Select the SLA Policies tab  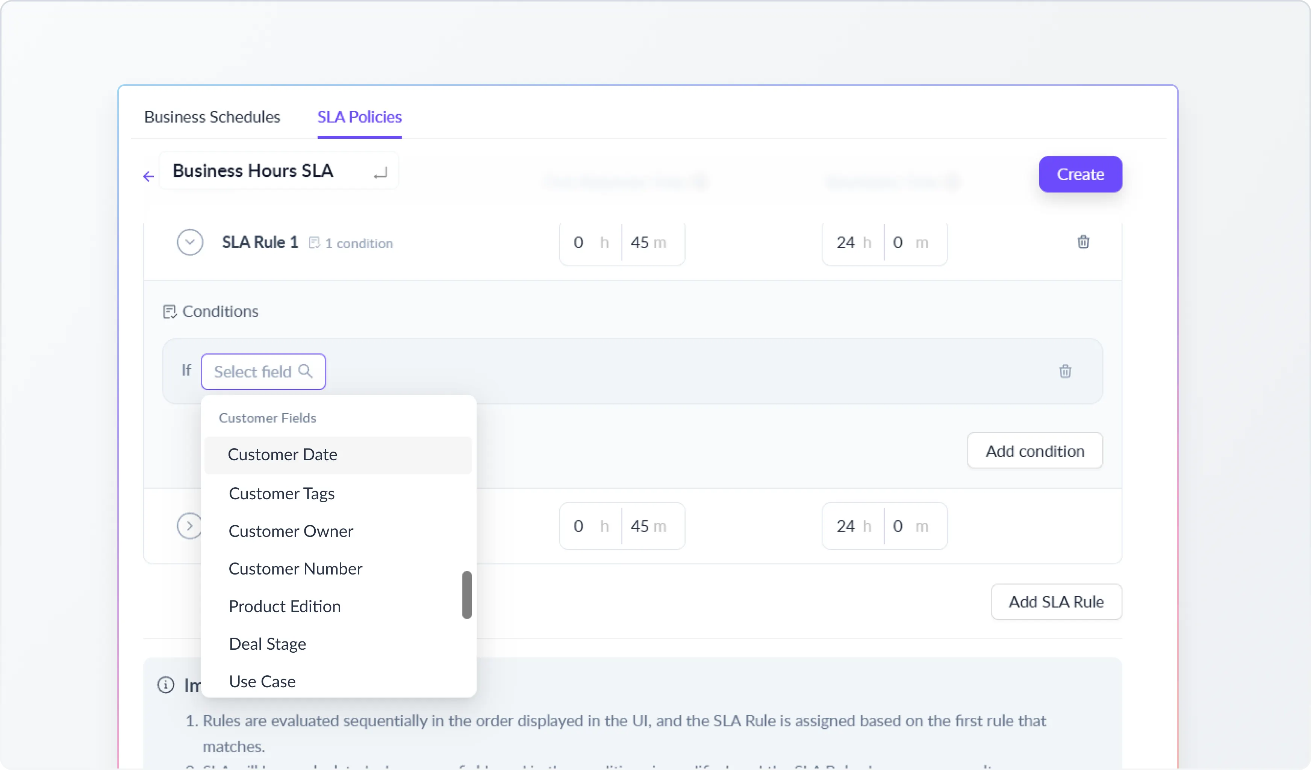click(359, 117)
